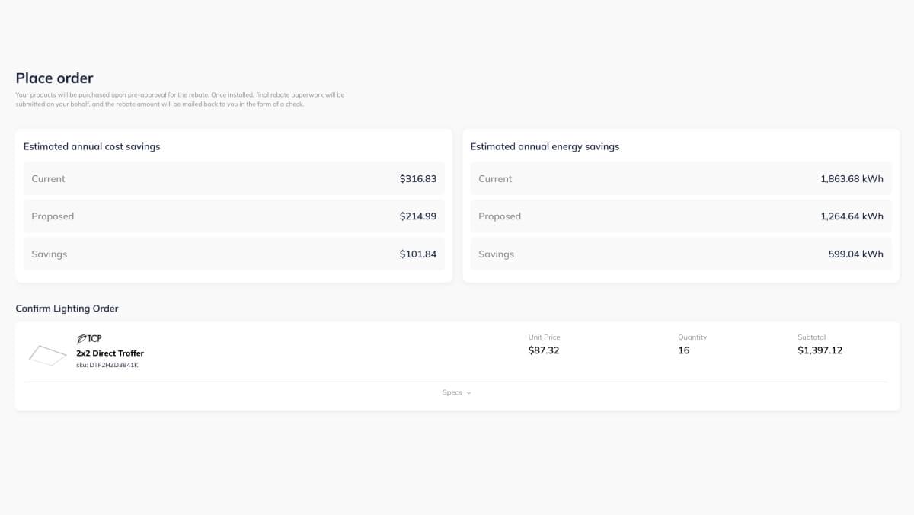Click the Quantity column label
The image size is (914, 515).
[692, 337]
